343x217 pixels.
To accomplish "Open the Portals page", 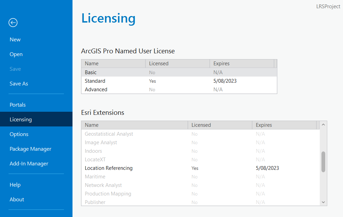I will coord(17,105).
